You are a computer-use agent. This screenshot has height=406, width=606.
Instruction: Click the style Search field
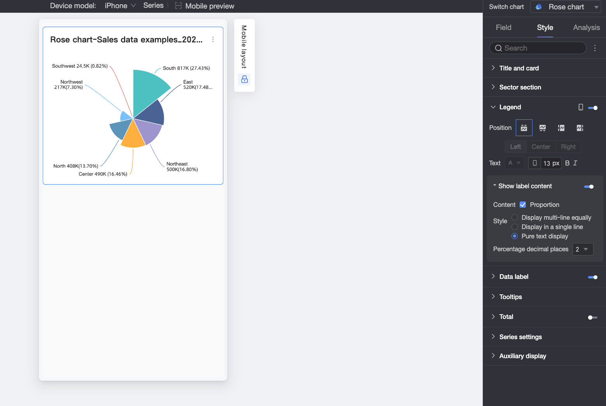click(538, 48)
